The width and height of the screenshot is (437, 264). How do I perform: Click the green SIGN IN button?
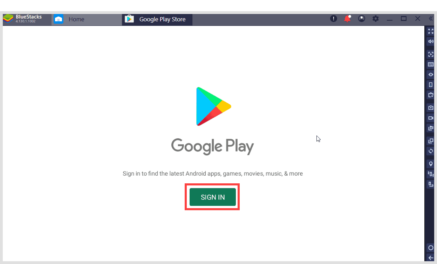(212, 197)
